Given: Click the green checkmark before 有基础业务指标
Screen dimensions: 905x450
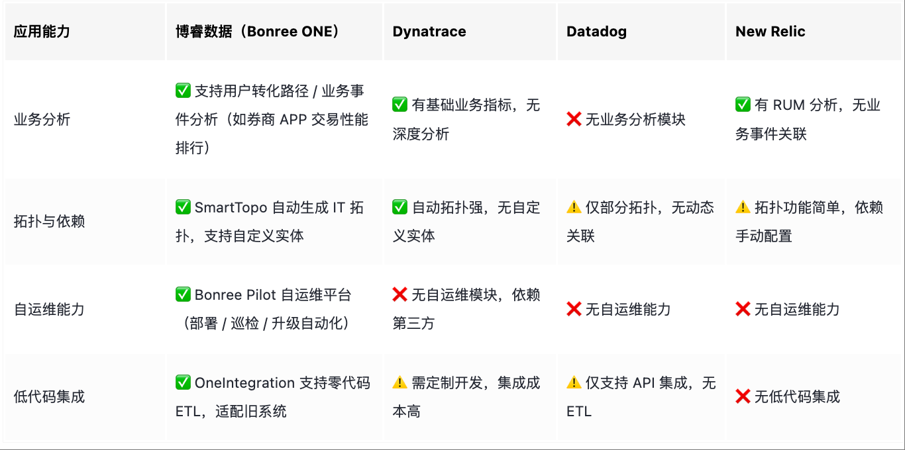Looking at the screenshot, I should click(399, 105).
